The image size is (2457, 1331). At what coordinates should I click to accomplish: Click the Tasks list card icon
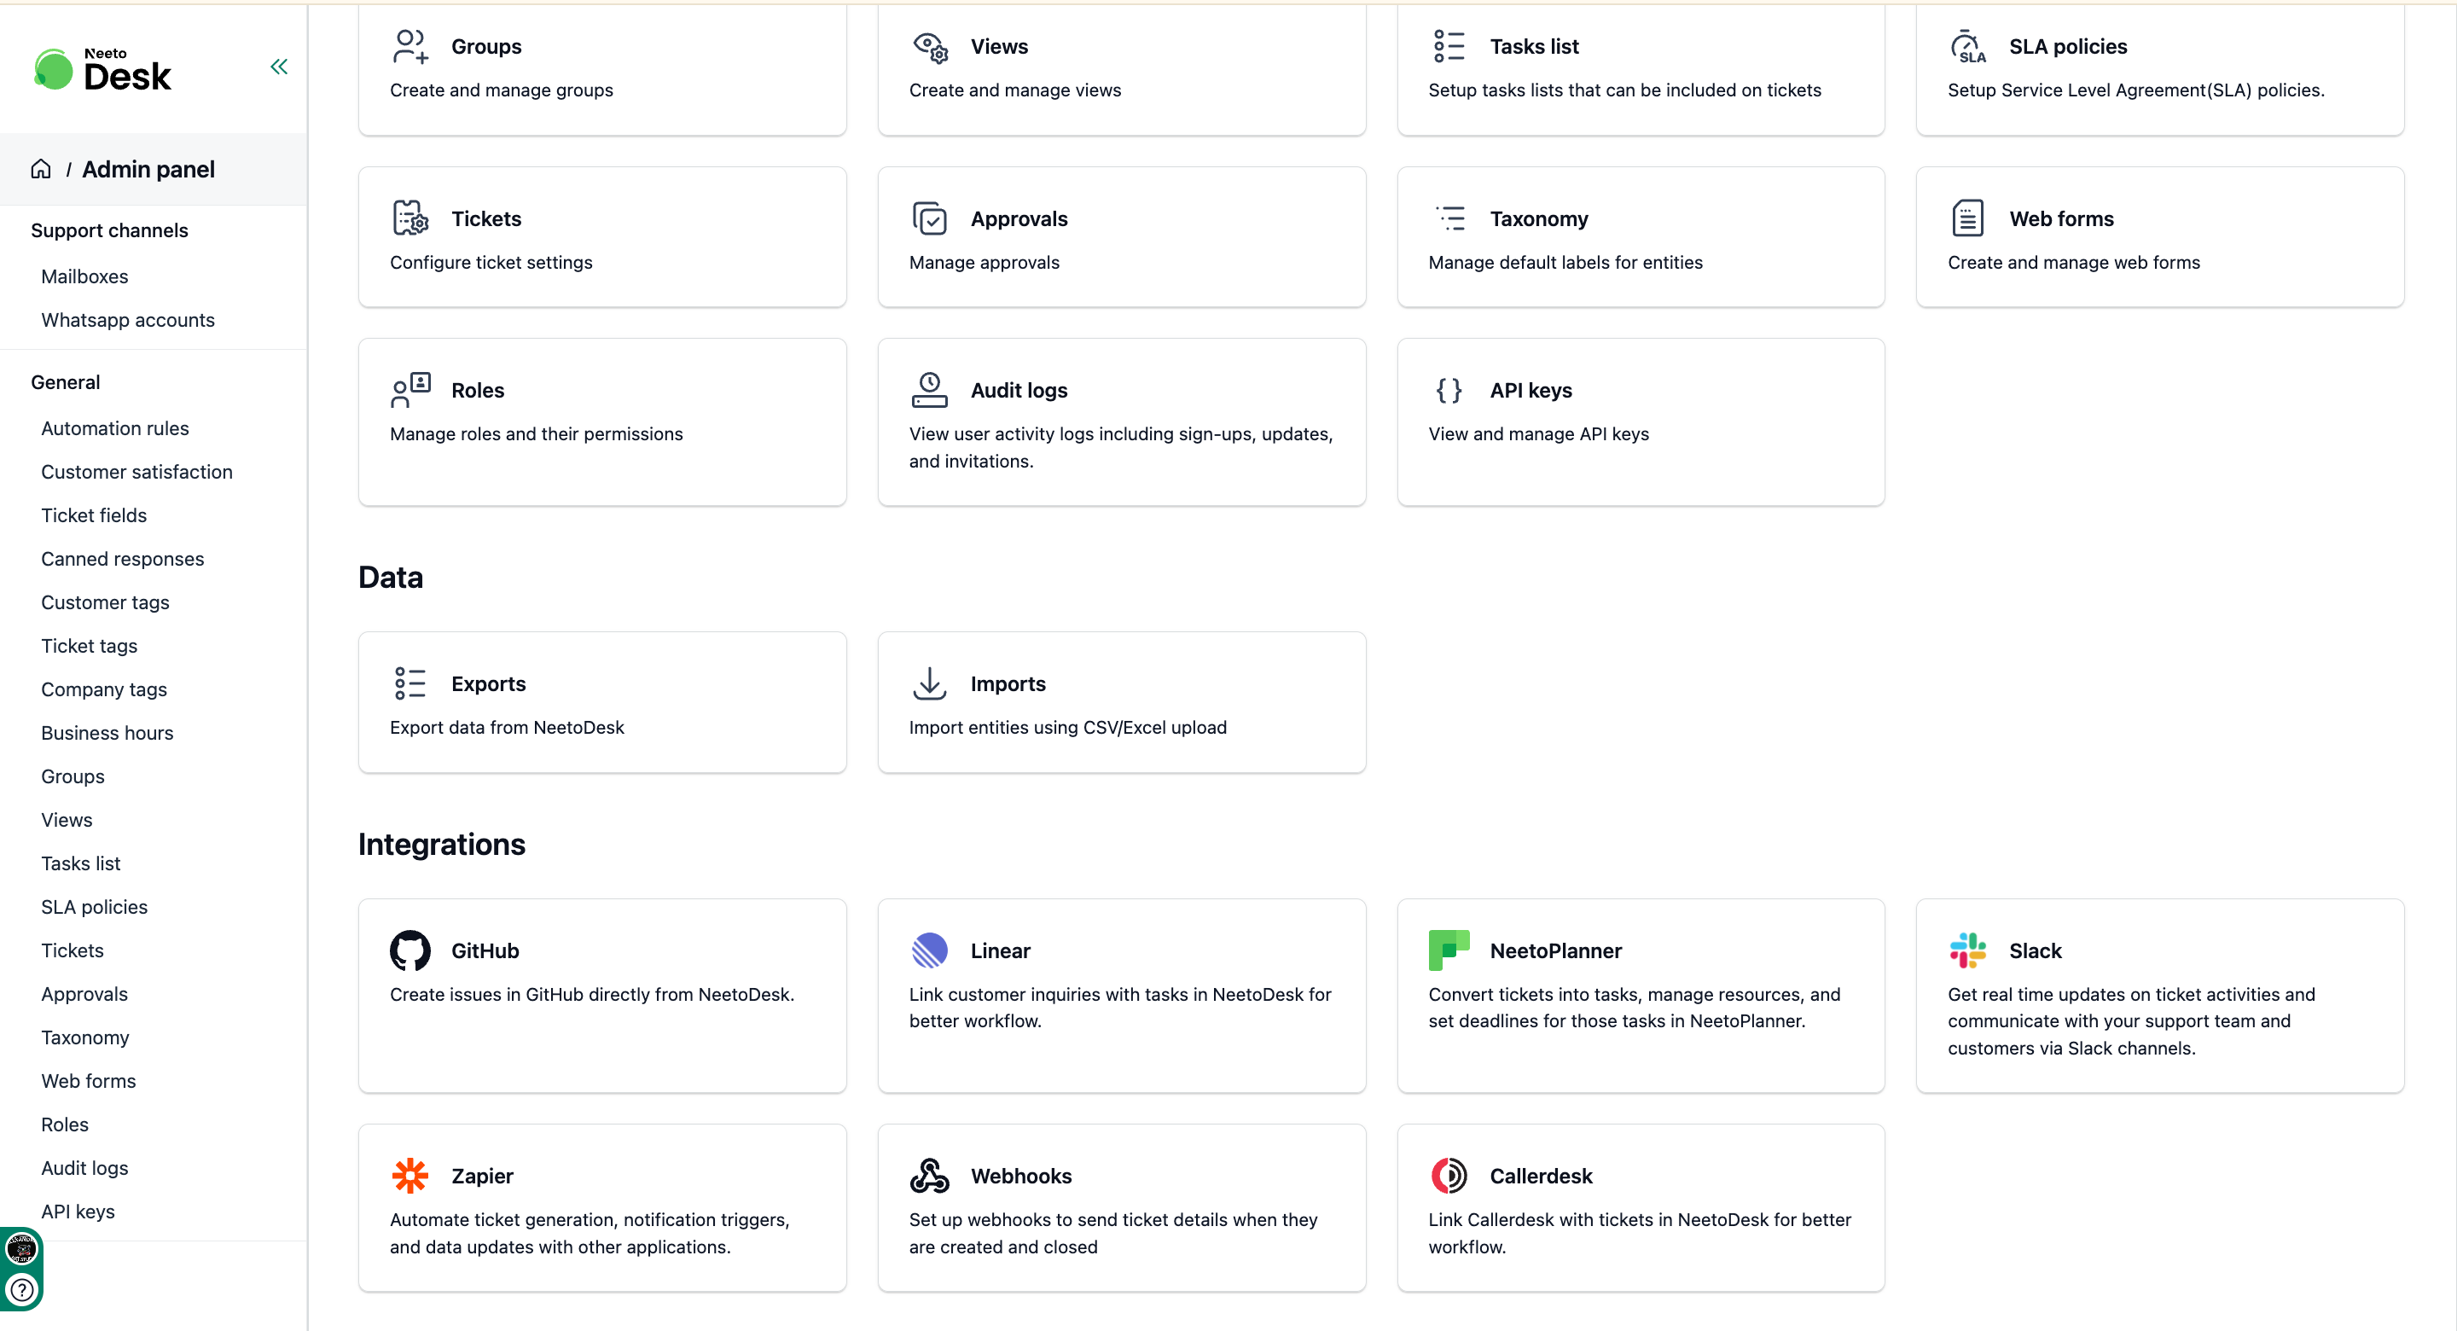point(1449,46)
